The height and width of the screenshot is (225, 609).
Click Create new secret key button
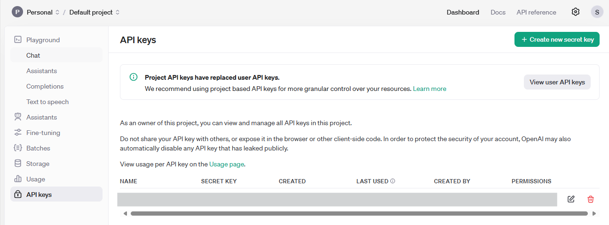point(557,39)
